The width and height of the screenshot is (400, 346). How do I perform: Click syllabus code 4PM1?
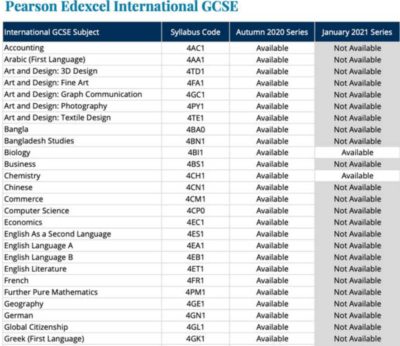[195, 292]
